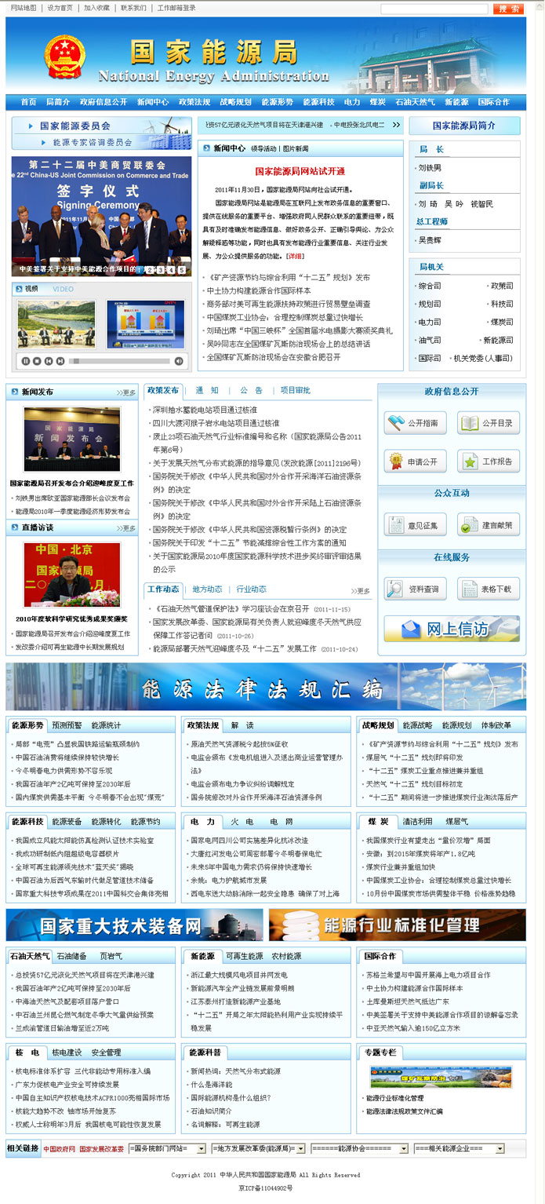Open the 新闻发布 press conference photo
The height and width of the screenshot is (1204, 545).
(x=72, y=439)
